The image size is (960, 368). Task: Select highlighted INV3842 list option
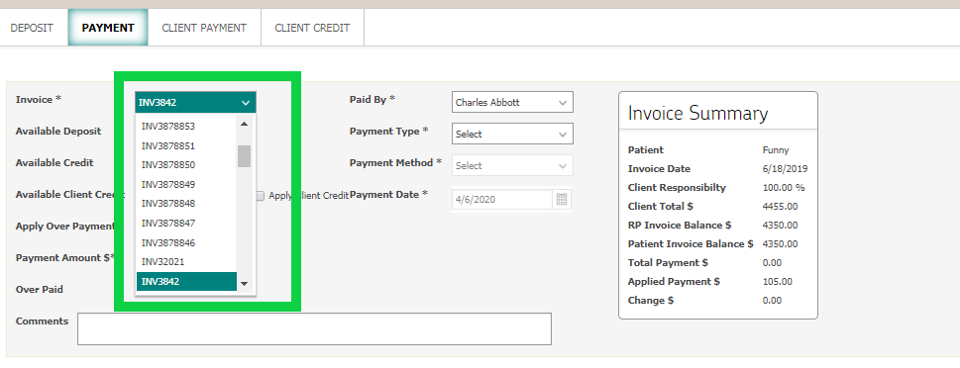[x=186, y=281]
